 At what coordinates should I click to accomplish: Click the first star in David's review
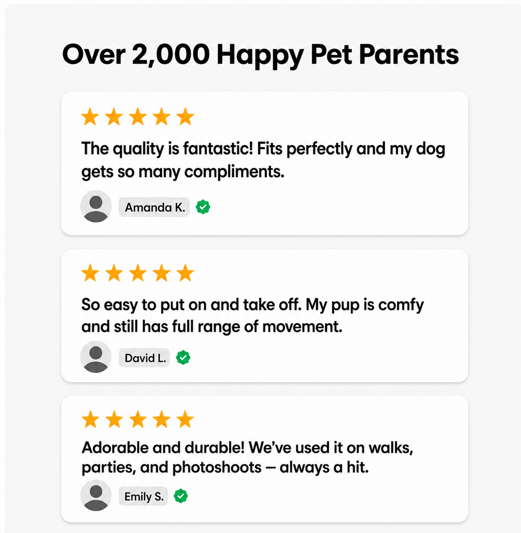click(x=90, y=273)
